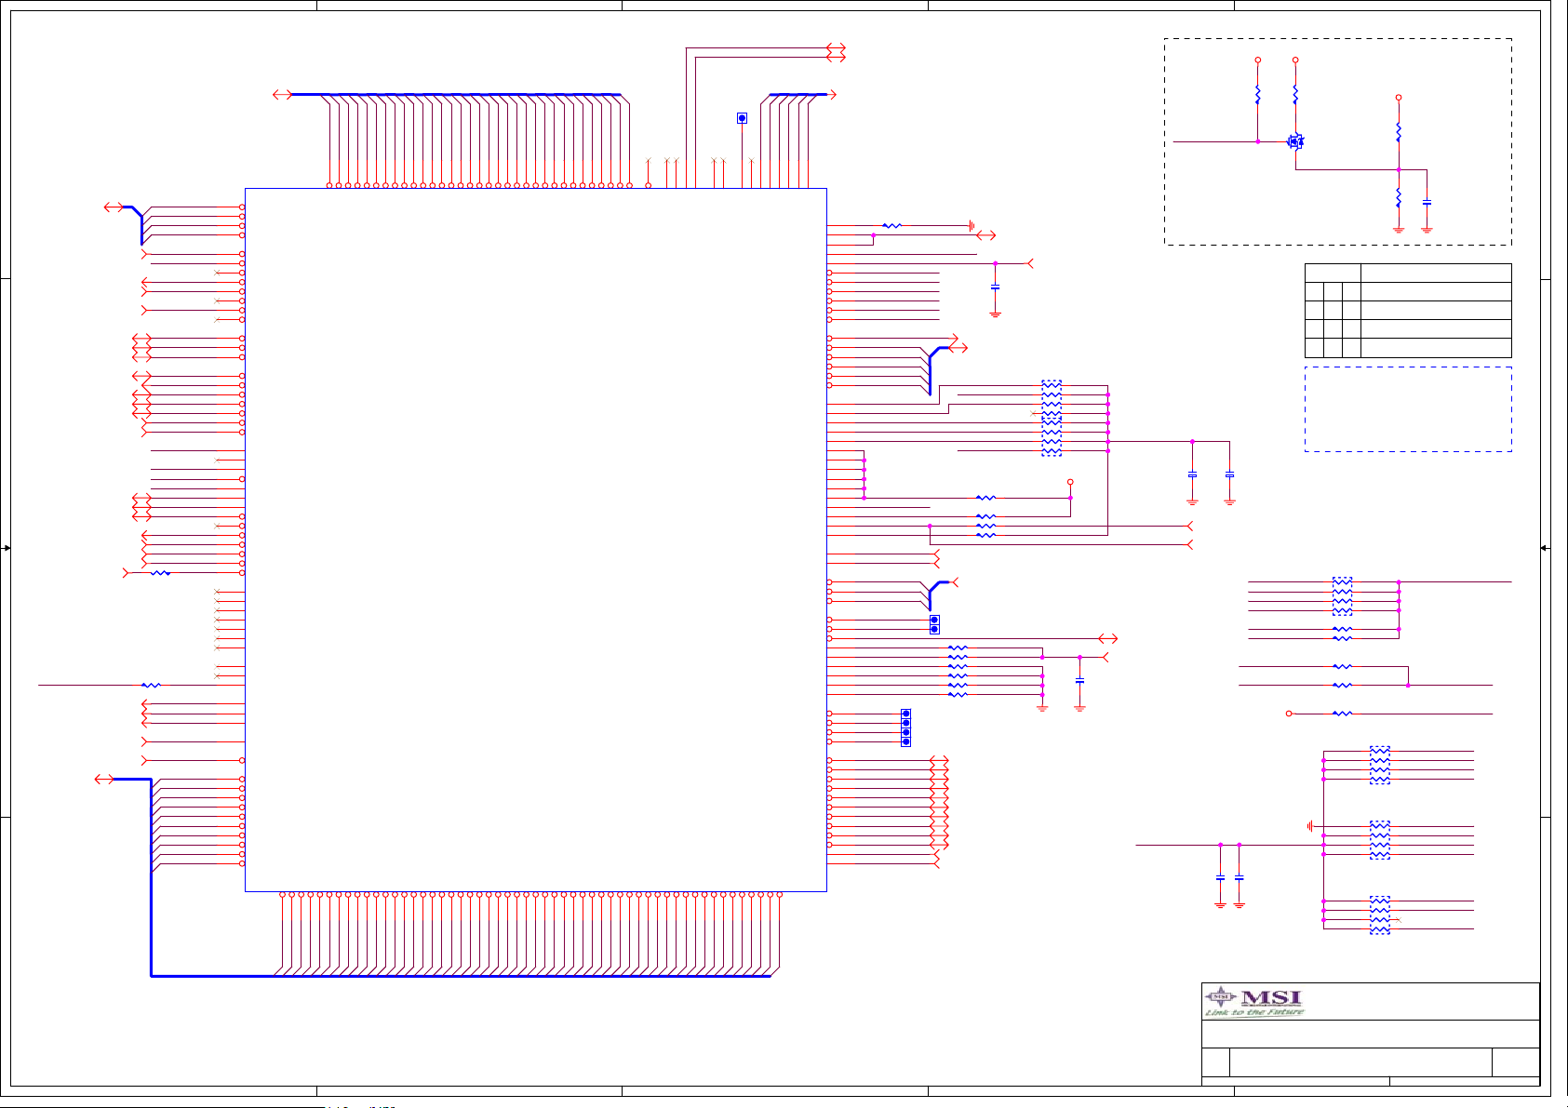Select the thick blue bus line beneath the chip
Screen dimensions: 1568x1108
(461, 976)
